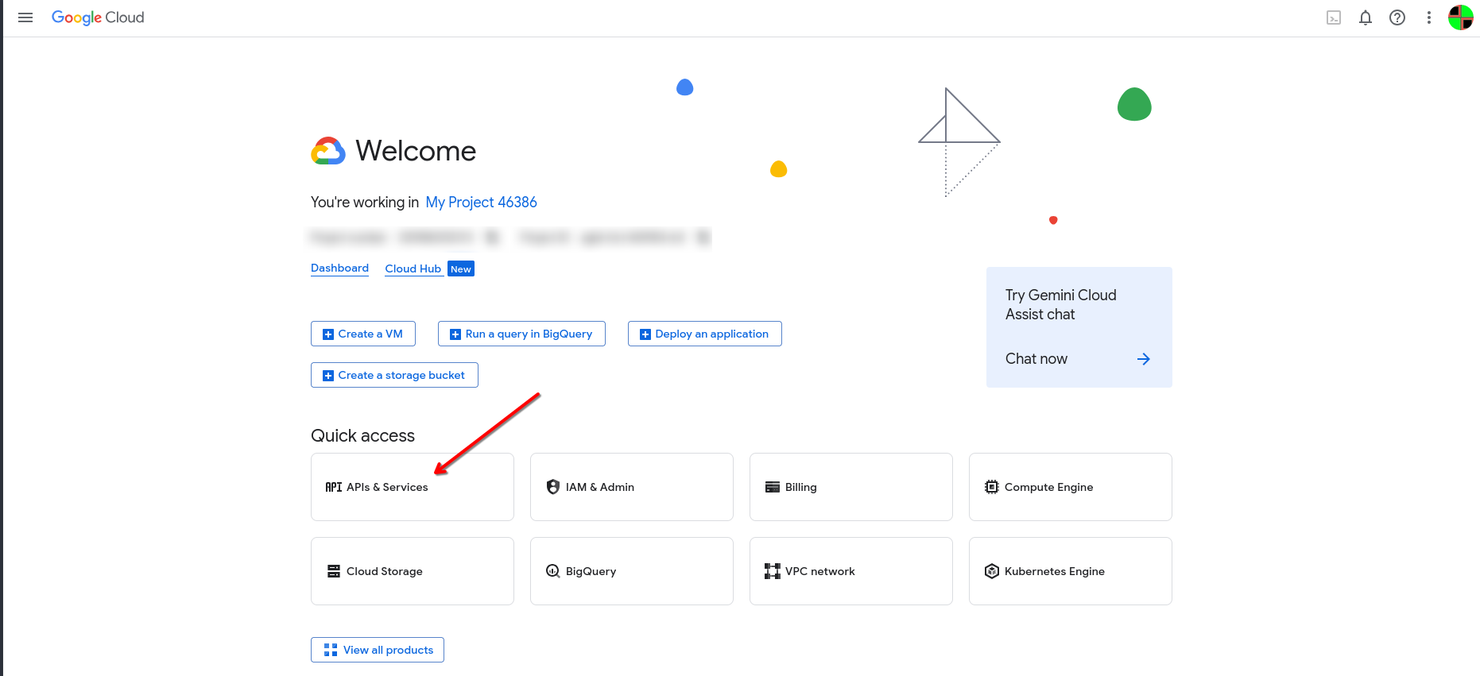The width and height of the screenshot is (1480, 676).
Task: Go to the Dashboard link
Action: point(339,268)
